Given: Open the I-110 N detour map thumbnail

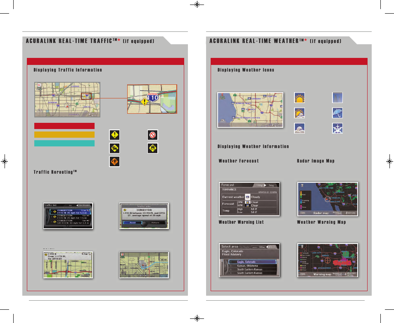Looking at the screenshot, I should 68,265.
